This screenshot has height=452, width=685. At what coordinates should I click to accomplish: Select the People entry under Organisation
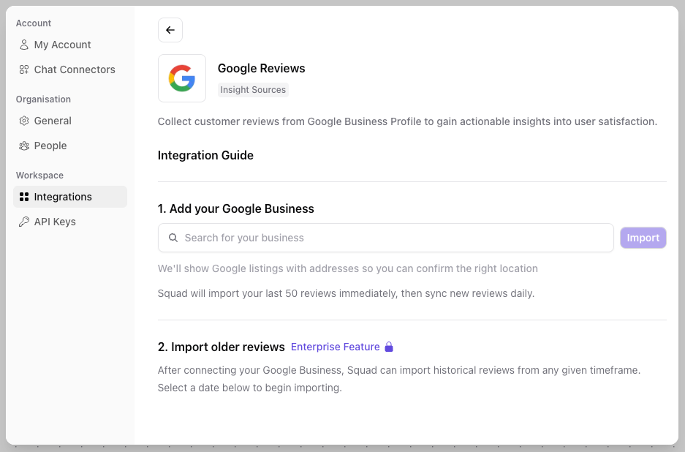(51, 146)
